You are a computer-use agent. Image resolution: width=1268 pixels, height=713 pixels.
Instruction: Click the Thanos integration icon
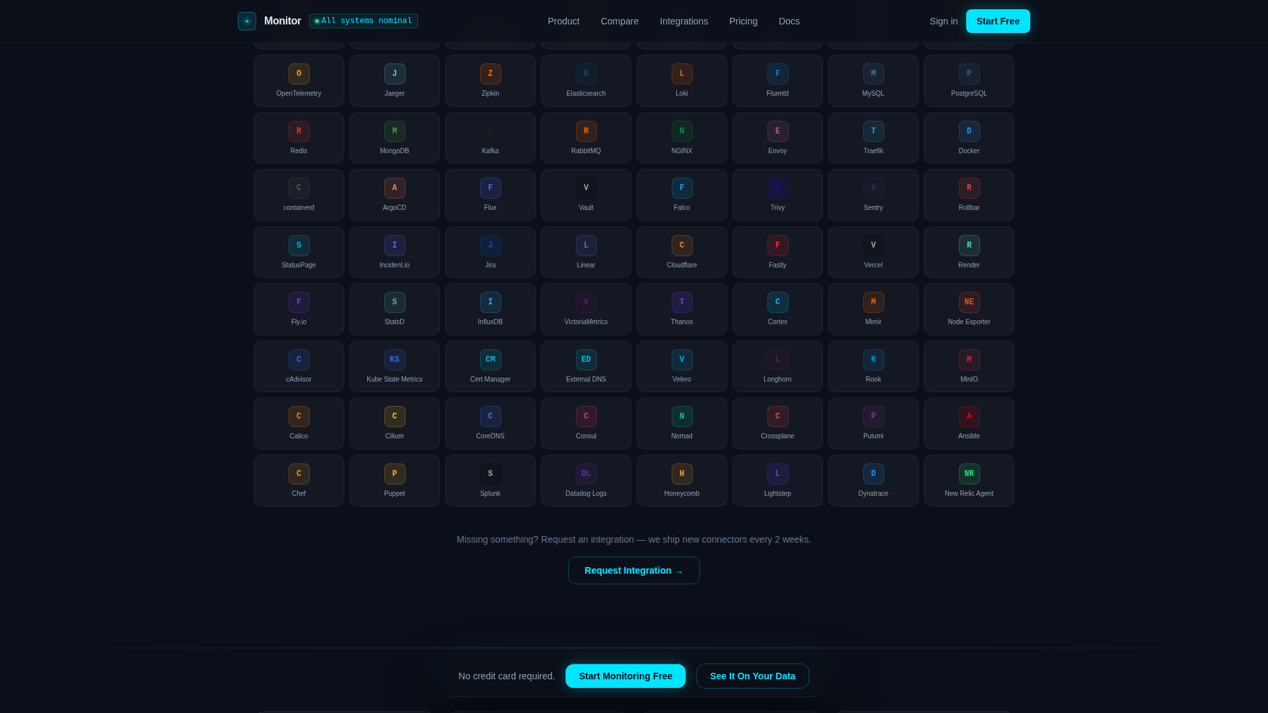[682, 302]
